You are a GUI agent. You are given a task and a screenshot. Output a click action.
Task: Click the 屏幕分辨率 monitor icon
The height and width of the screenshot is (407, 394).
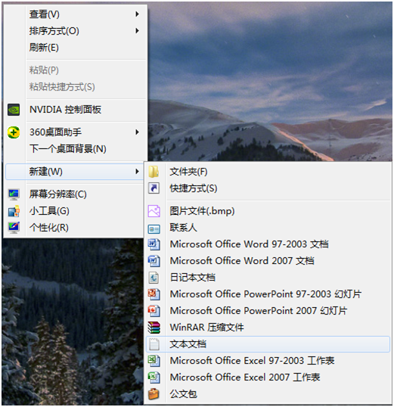14,194
